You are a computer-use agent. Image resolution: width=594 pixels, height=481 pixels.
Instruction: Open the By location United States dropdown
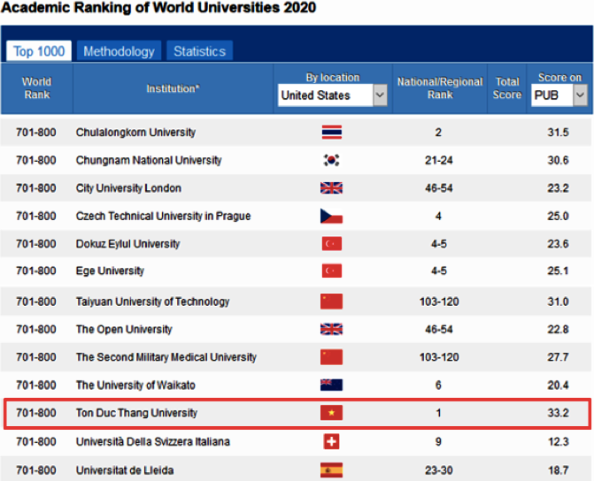coord(333,95)
